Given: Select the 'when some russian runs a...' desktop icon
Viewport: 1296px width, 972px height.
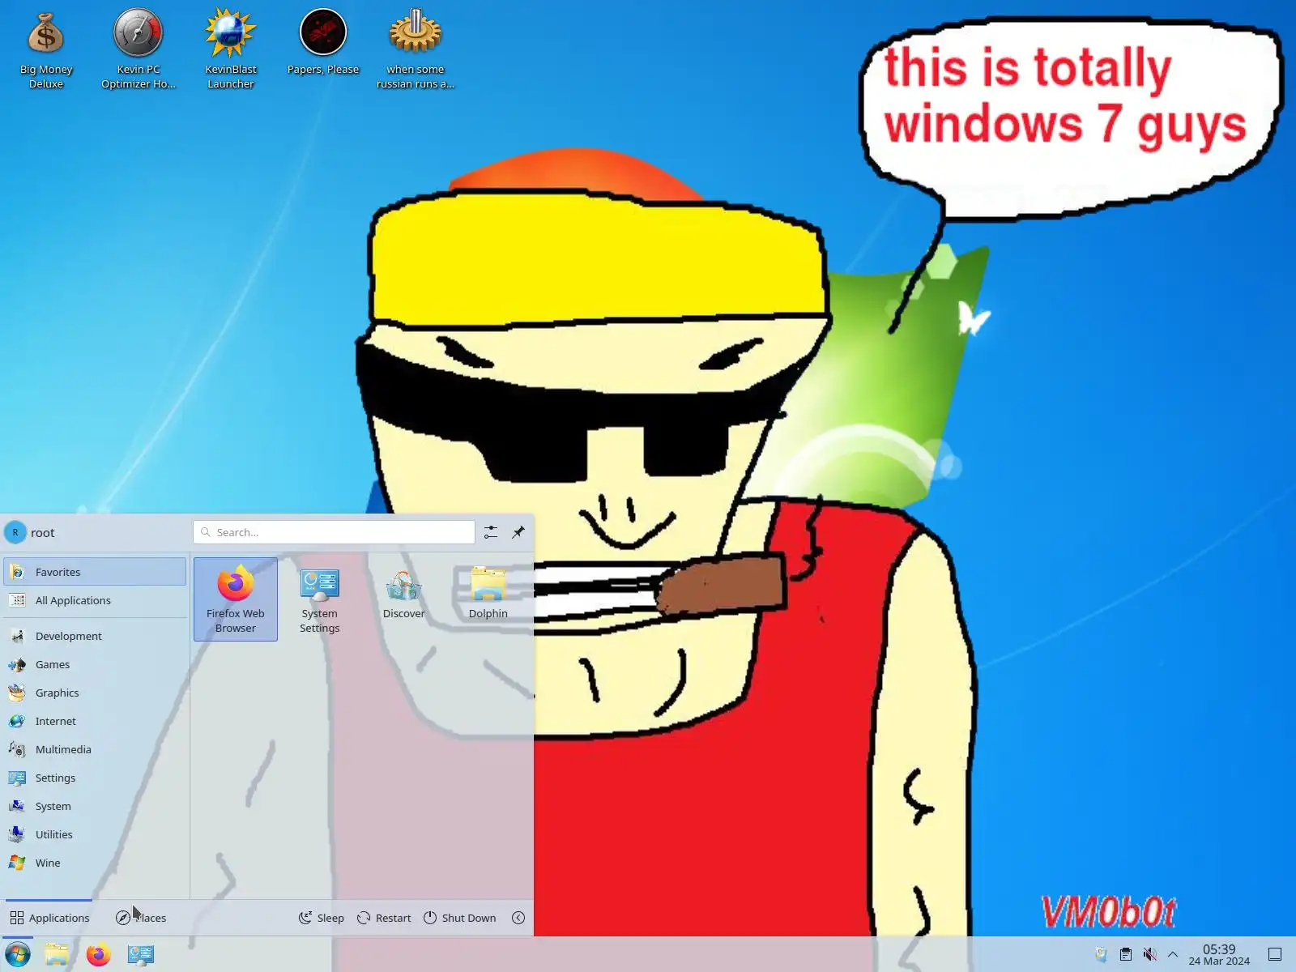Looking at the screenshot, I should point(416,50).
